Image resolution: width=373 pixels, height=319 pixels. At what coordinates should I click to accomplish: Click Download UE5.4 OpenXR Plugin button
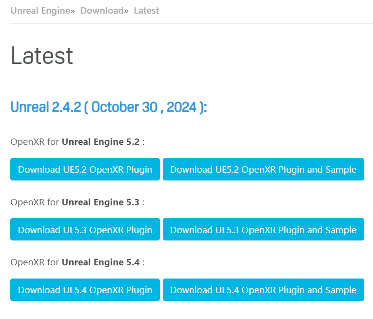pyautogui.click(x=85, y=290)
